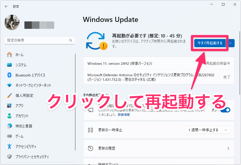The height and width of the screenshot is (165, 241).
Task: Open the アプリ apps icon
Action: point(9,106)
